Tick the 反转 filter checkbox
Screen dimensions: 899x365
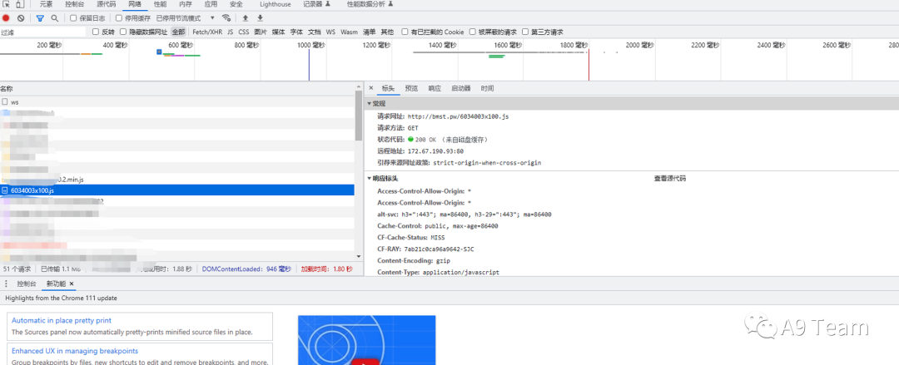96,32
